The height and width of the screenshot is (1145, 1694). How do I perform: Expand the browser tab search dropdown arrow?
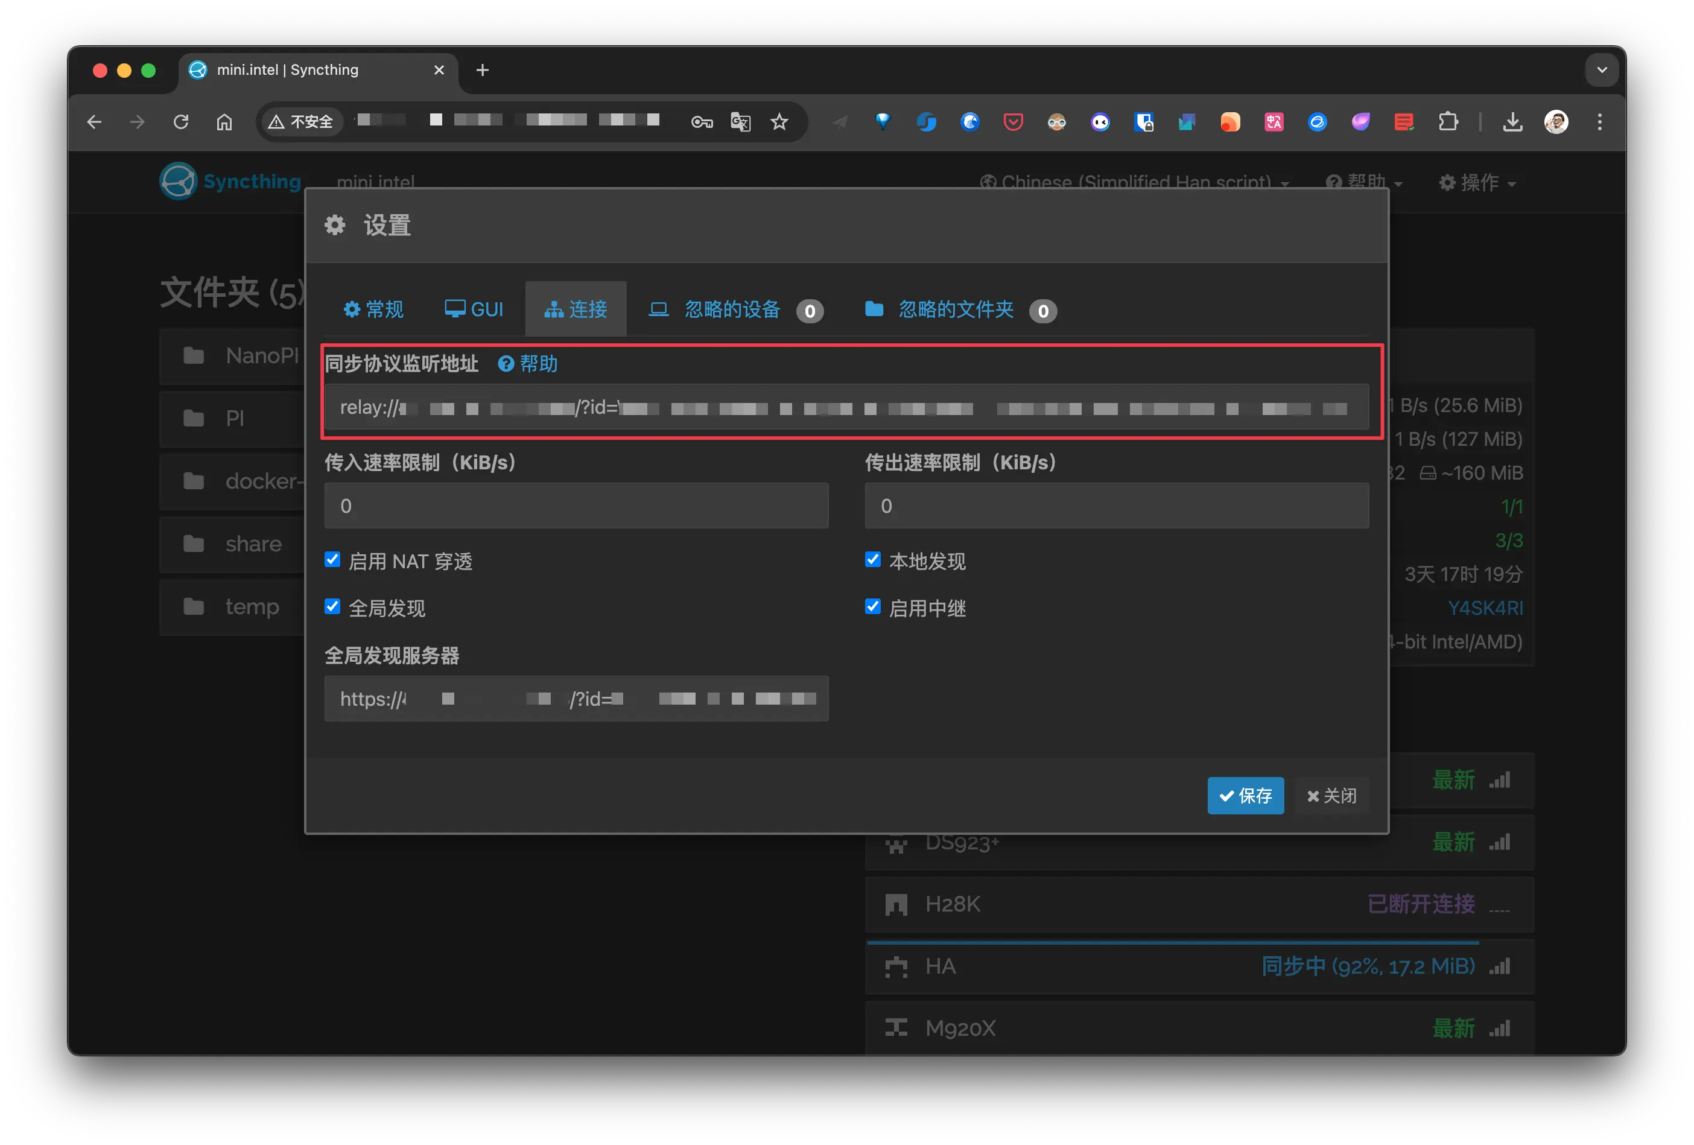point(1602,70)
